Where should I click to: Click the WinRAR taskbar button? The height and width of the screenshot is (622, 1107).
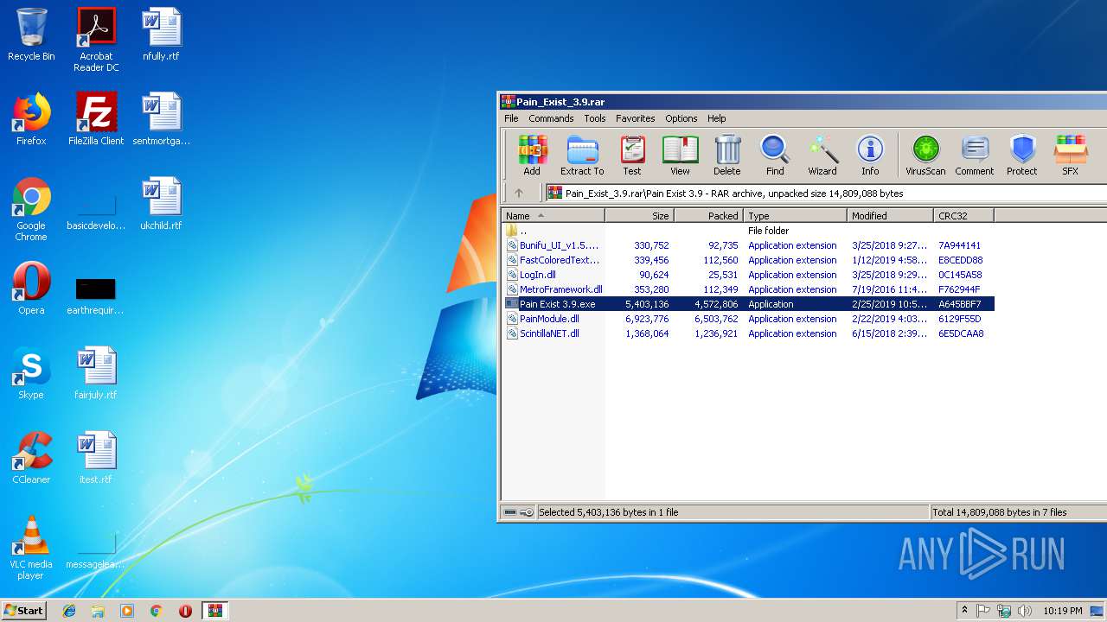(214, 611)
